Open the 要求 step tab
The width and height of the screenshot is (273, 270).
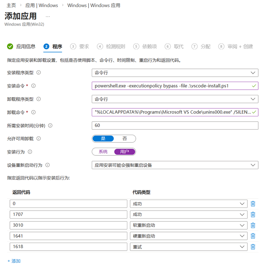click(80, 46)
